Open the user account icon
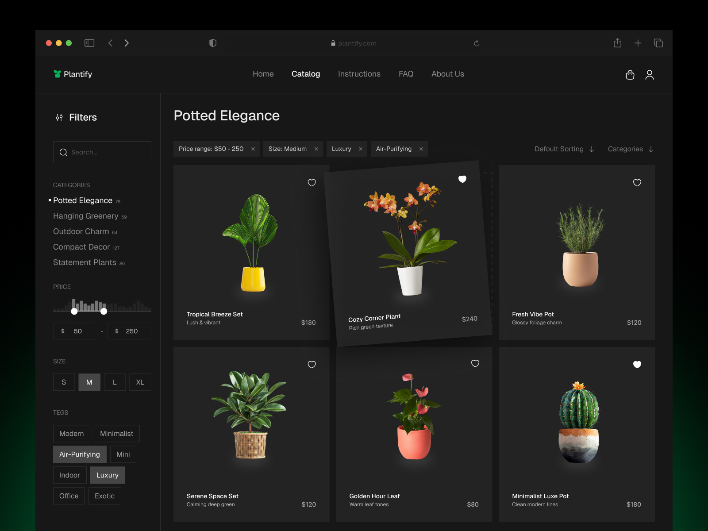This screenshot has height=531, width=708. pyautogui.click(x=650, y=74)
